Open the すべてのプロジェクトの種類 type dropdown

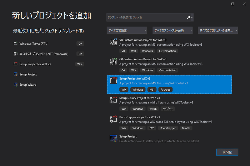point(218,30)
